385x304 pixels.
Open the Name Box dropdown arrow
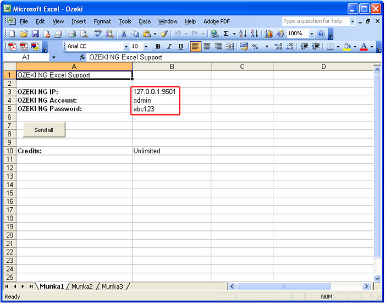[53, 57]
